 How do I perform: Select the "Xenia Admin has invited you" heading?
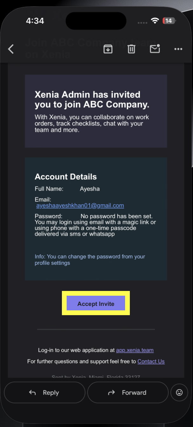pyautogui.click(x=92, y=99)
